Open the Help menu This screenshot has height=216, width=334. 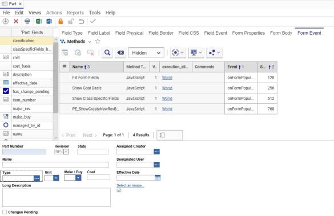110,13
